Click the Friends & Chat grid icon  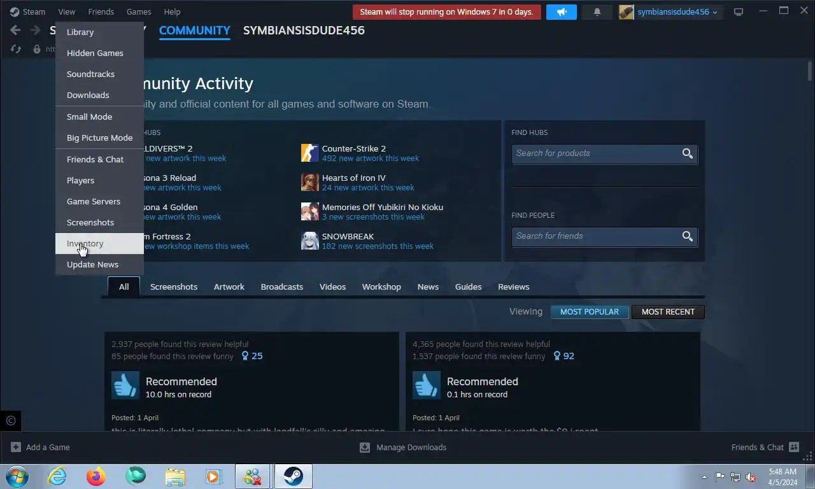coord(793,447)
